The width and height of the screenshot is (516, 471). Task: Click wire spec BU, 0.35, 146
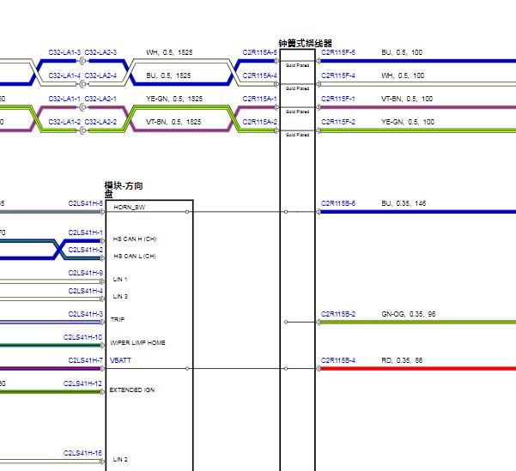(x=404, y=203)
